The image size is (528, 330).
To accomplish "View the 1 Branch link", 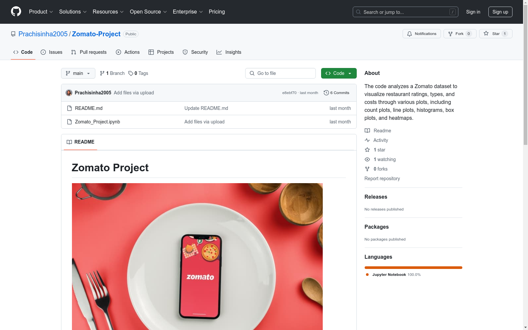I will coord(112,73).
